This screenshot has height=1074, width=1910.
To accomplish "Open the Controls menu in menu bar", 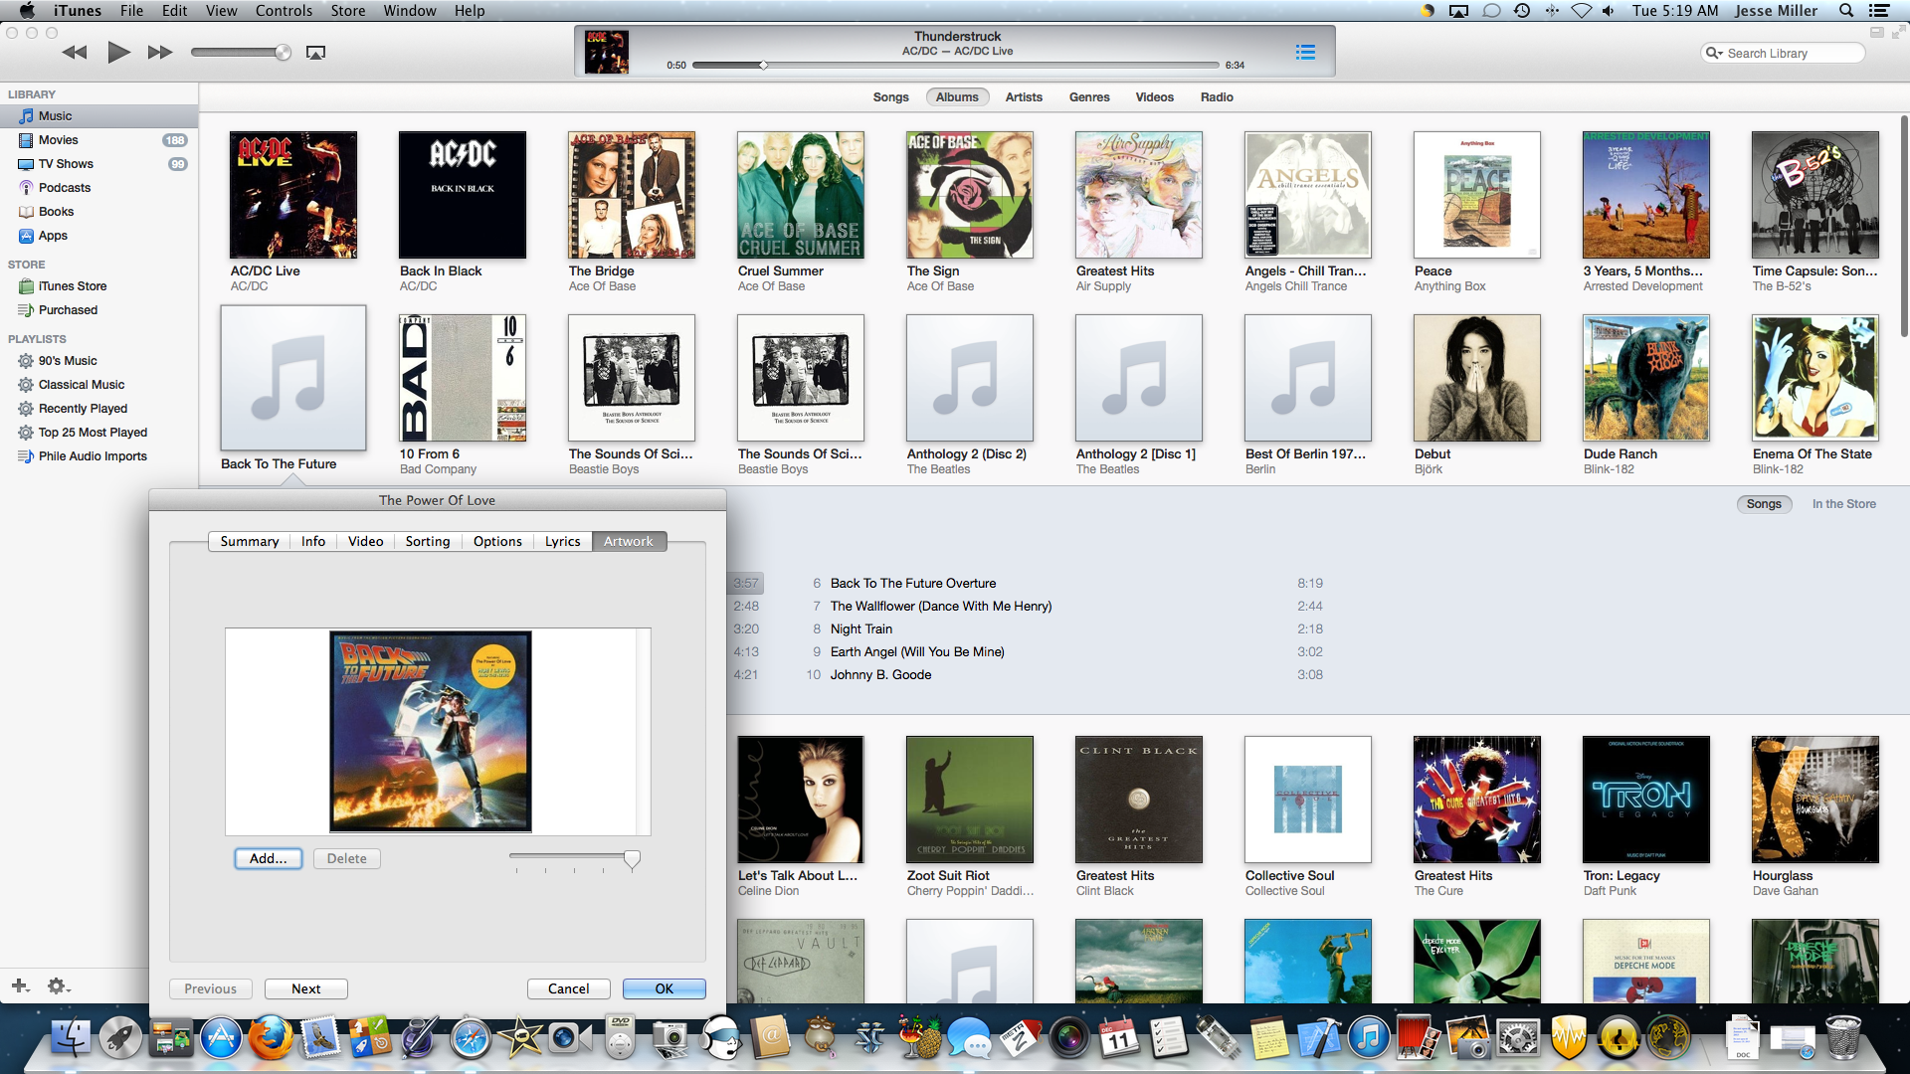I will 284,11.
